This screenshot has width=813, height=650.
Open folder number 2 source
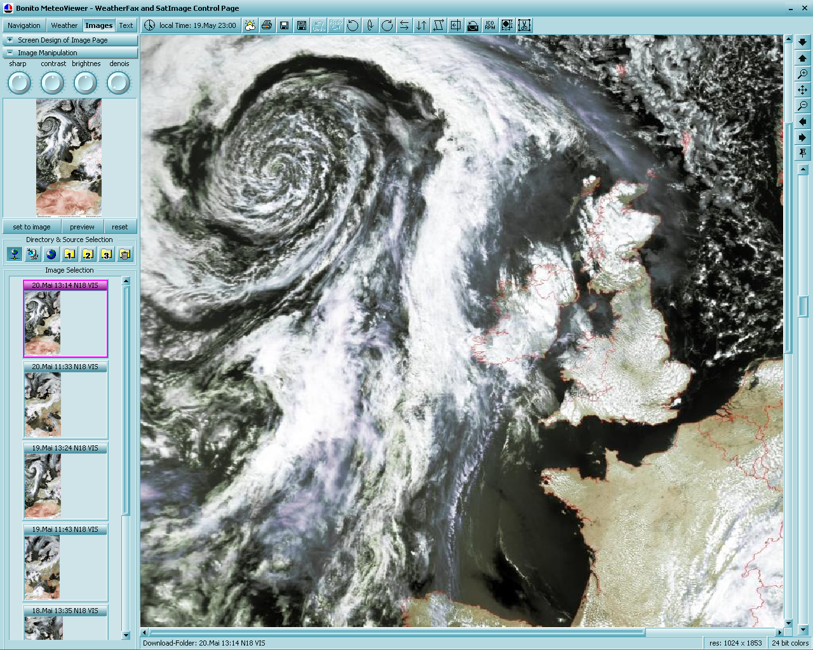tap(88, 255)
